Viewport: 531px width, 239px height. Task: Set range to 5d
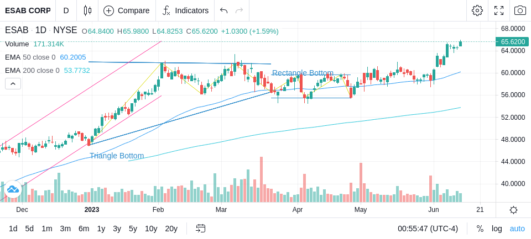pos(29,229)
